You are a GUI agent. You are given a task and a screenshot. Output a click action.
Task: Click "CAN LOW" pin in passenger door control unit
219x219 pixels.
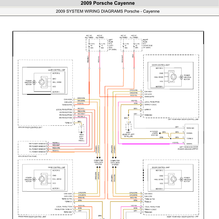(68, 196)
